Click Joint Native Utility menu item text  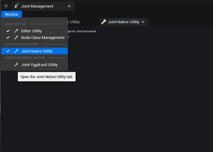click(x=37, y=51)
